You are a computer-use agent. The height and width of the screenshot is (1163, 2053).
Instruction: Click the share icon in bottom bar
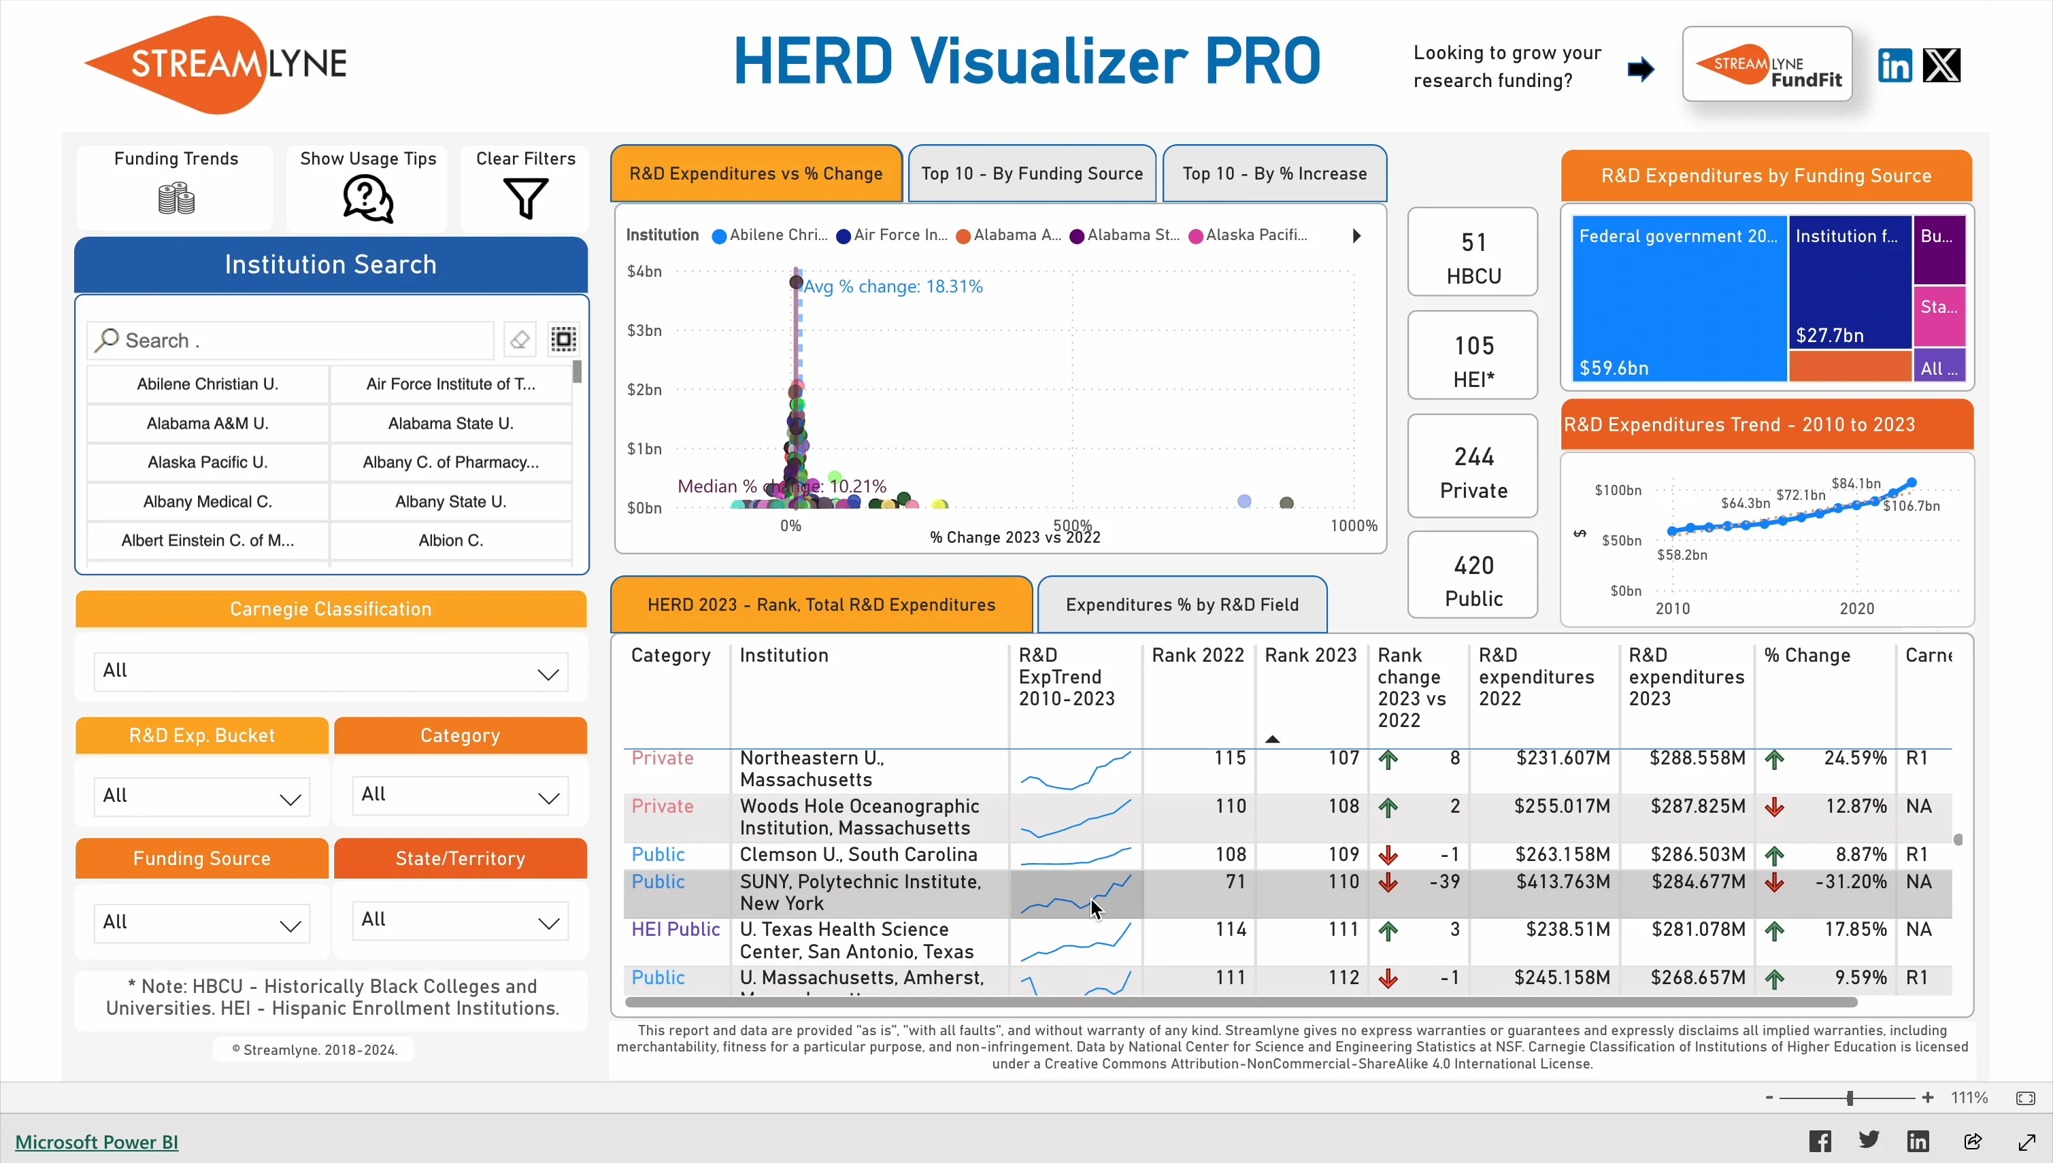1972,1141
